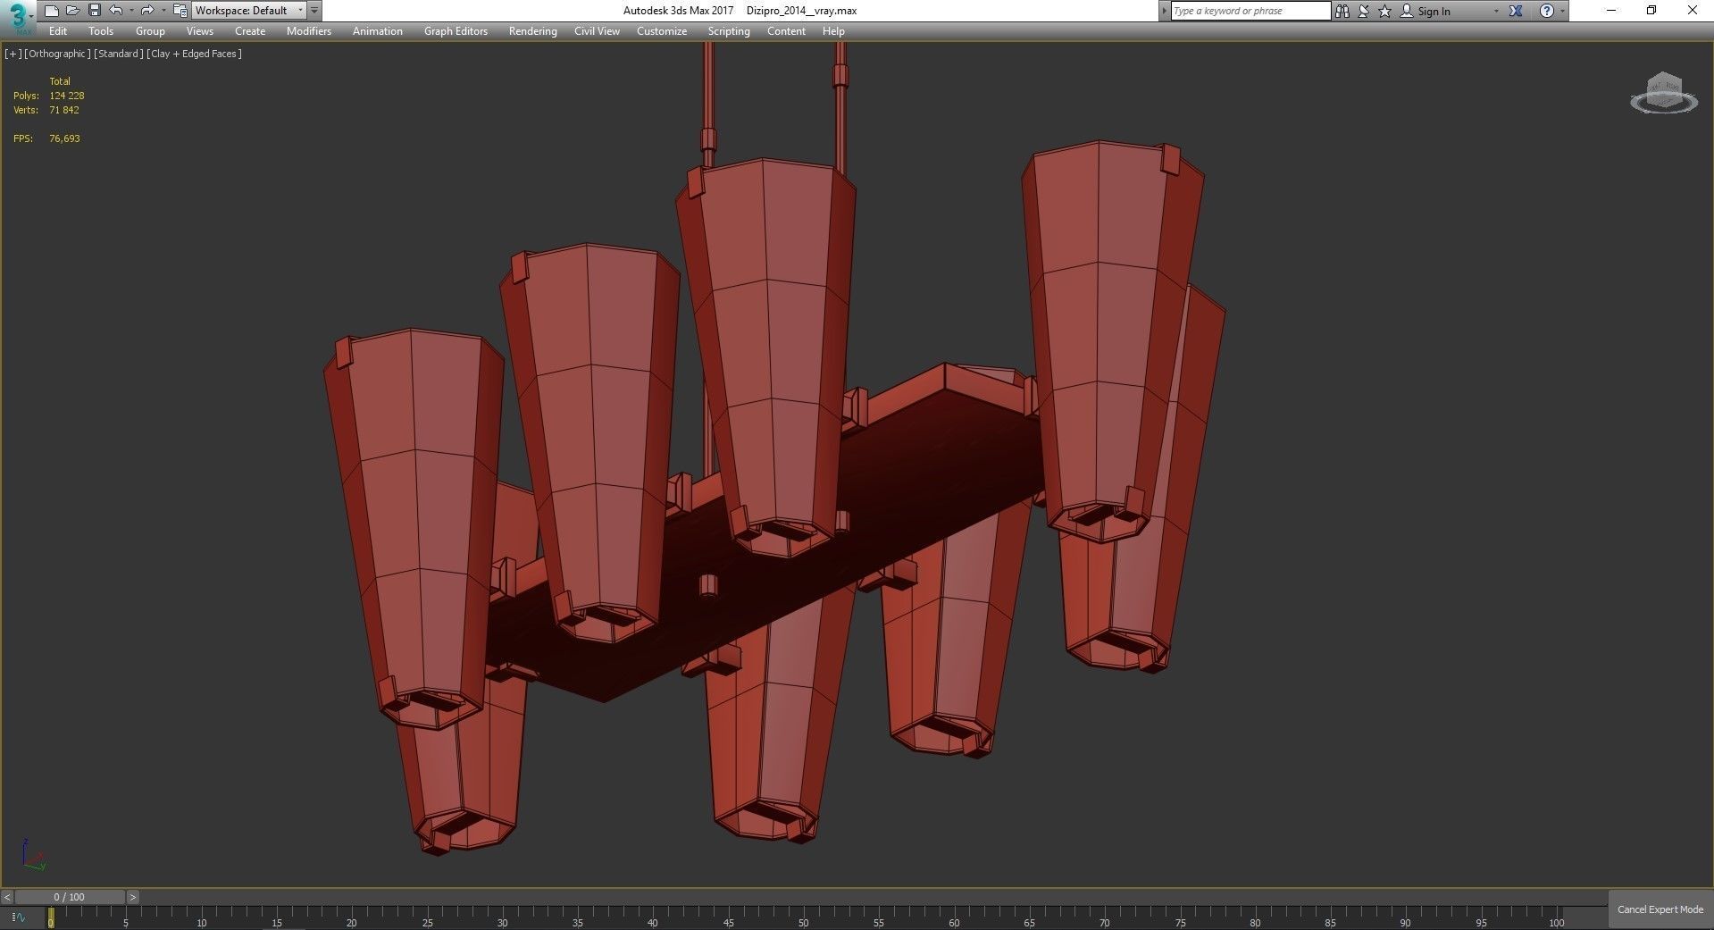This screenshot has height=930, width=1714.
Task: Open the Group menu
Action: tap(150, 31)
